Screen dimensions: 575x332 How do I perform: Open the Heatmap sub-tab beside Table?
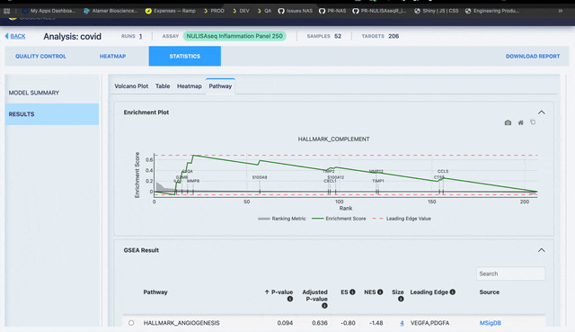pos(190,86)
